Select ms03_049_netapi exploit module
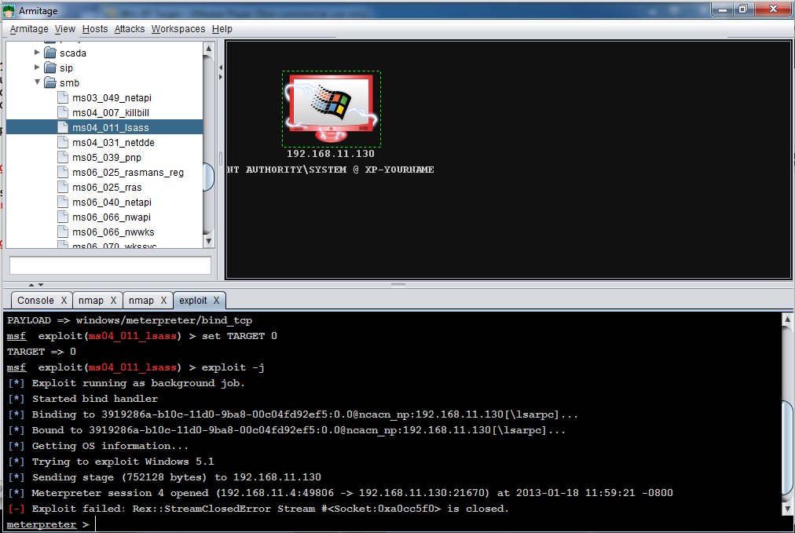This screenshot has width=795, height=533. (112, 98)
